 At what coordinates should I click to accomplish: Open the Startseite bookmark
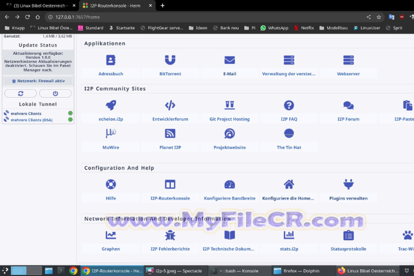click(122, 28)
